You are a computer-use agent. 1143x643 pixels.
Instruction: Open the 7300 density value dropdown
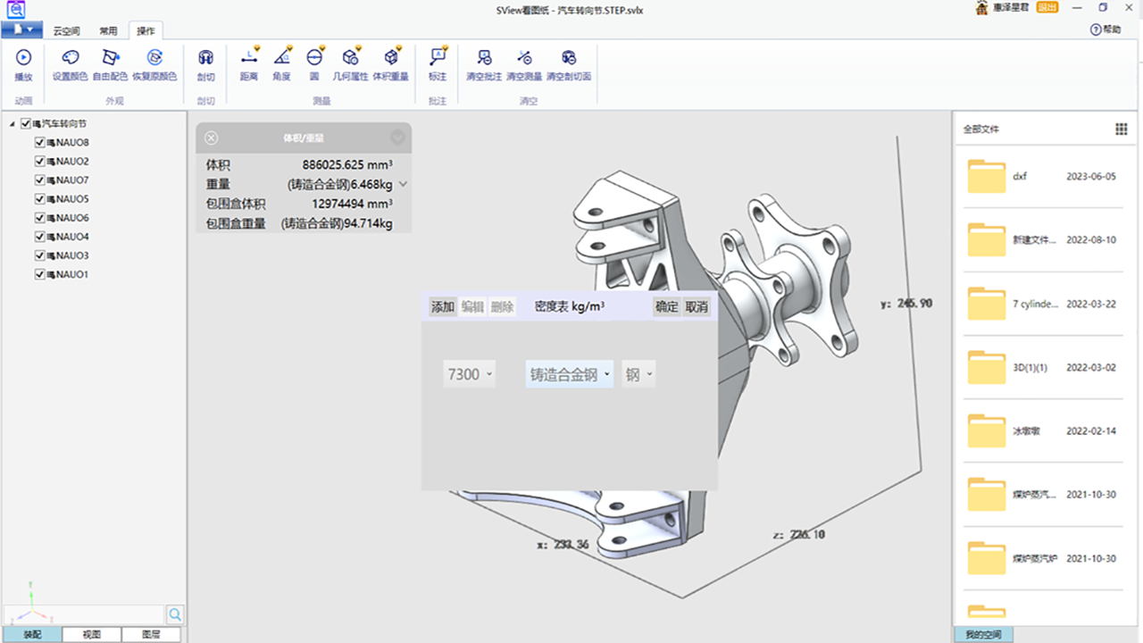pyautogui.click(x=469, y=374)
